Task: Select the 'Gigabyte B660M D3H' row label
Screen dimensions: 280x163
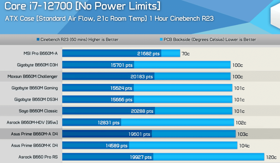Action: (x=37, y=65)
